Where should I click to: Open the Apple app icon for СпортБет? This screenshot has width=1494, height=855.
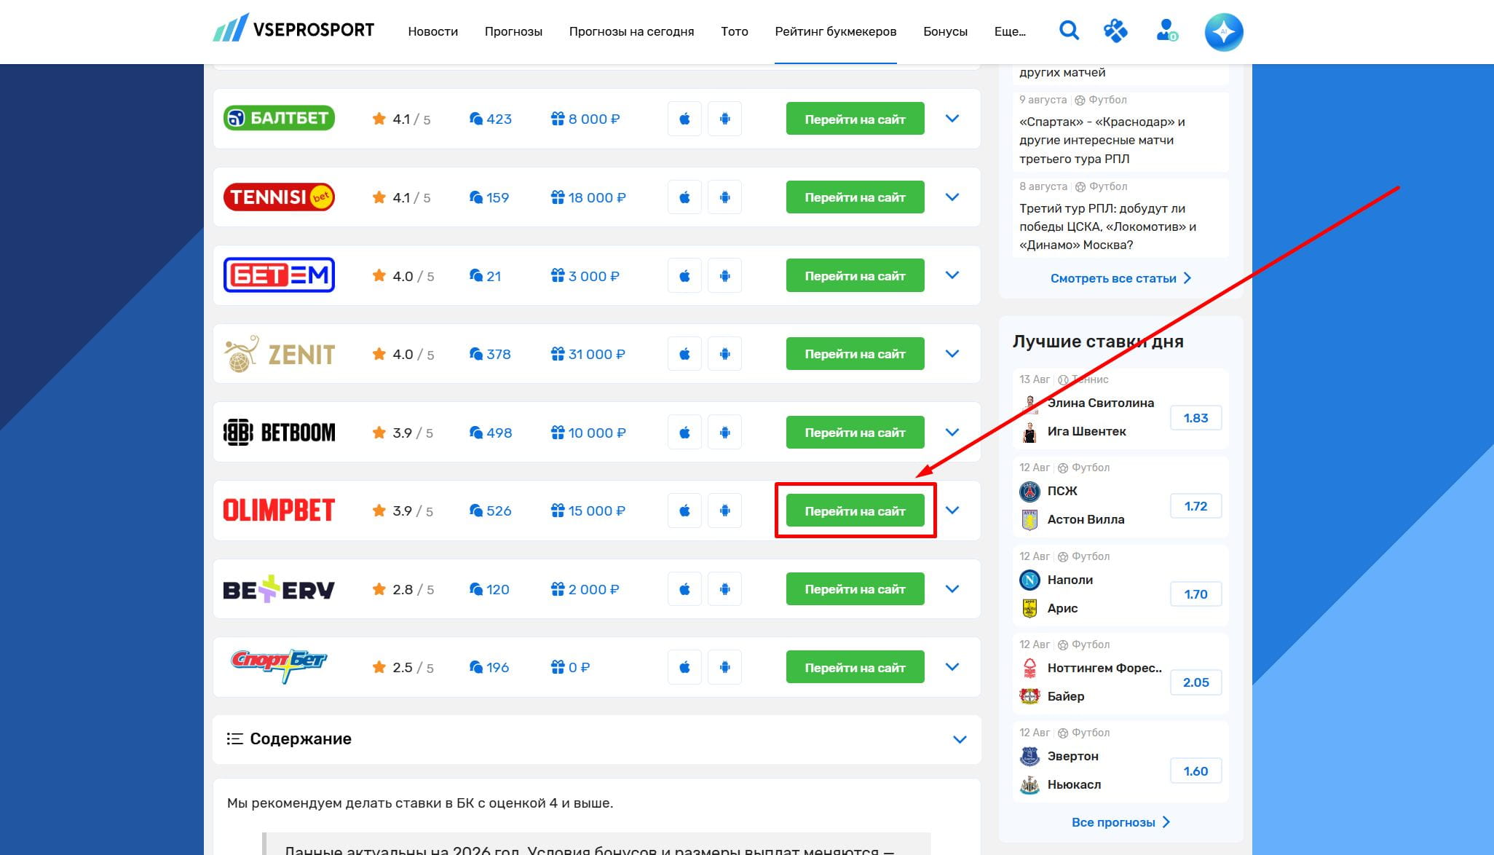(684, 667)
